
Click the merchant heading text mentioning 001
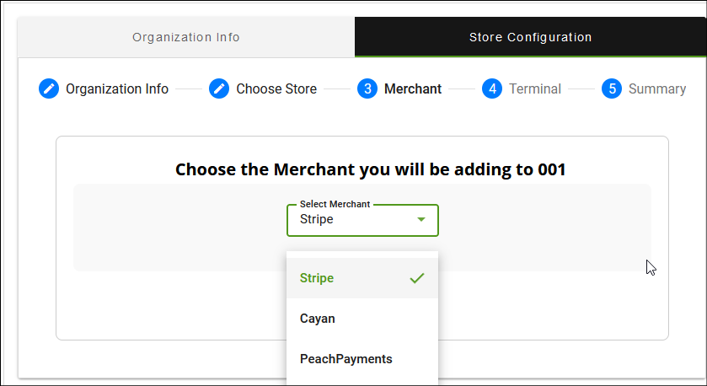pyautogui.click(x=370, y=169)
